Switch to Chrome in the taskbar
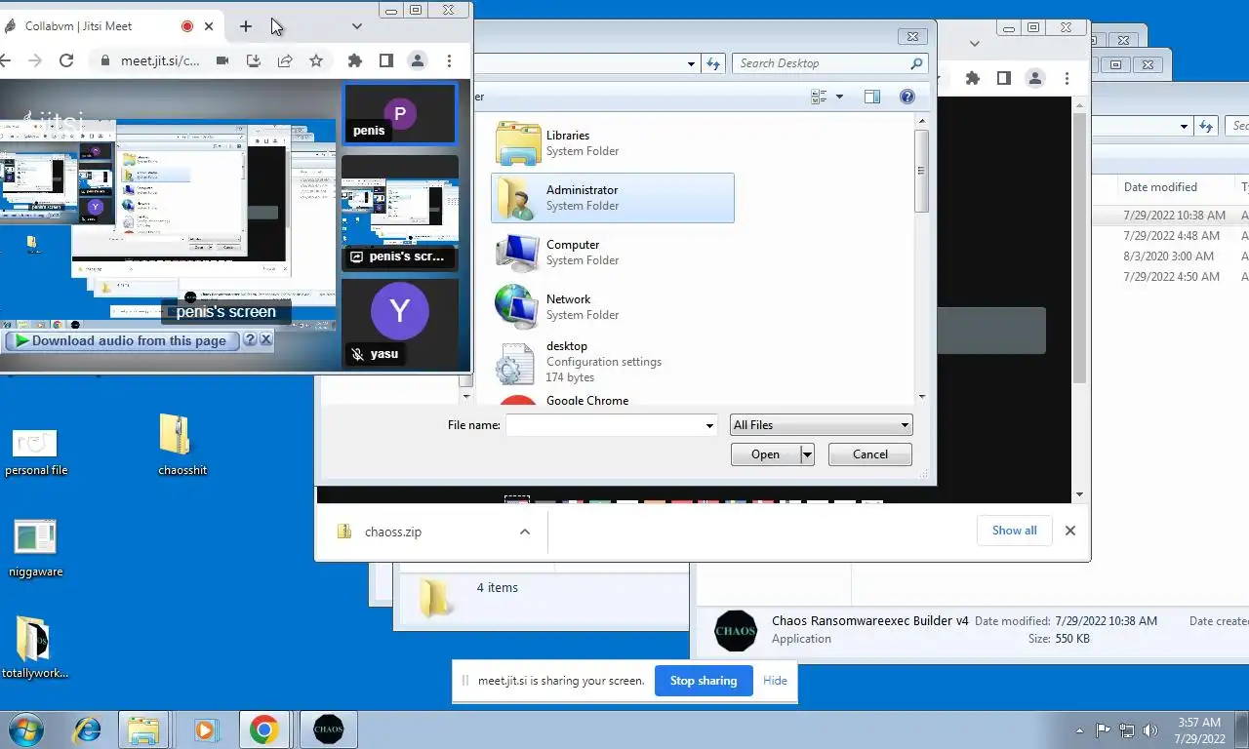 pyautogui.click(x=264, y=729)
